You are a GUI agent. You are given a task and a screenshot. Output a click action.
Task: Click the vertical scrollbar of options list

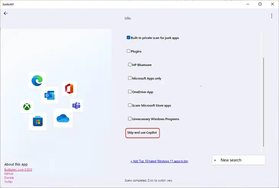pos(263,102)
